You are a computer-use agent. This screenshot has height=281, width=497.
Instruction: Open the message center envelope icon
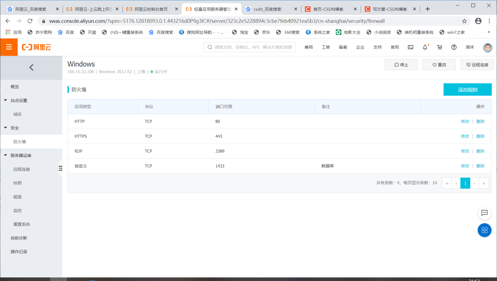[x=410, y=47]
